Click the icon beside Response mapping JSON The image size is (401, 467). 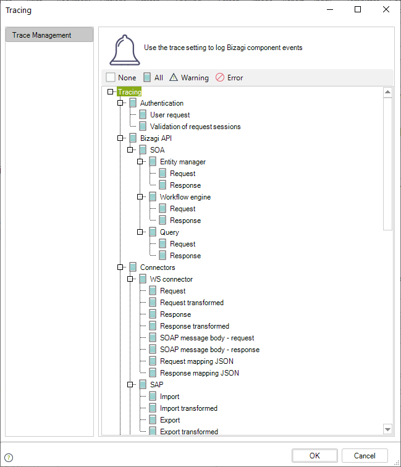(x=153, y=373)
